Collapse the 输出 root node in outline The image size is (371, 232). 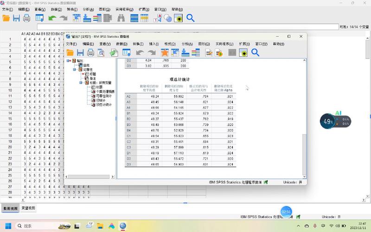point(68,61)
